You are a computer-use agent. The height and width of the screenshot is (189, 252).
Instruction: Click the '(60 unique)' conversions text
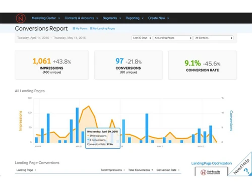tap(129, 72)
